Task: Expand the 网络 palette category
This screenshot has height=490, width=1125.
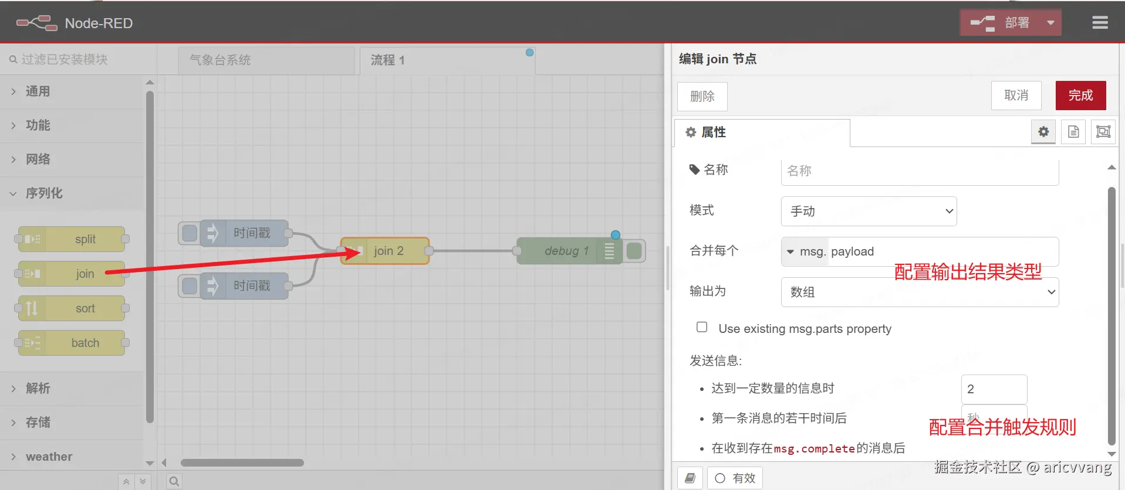Action: 72,159
